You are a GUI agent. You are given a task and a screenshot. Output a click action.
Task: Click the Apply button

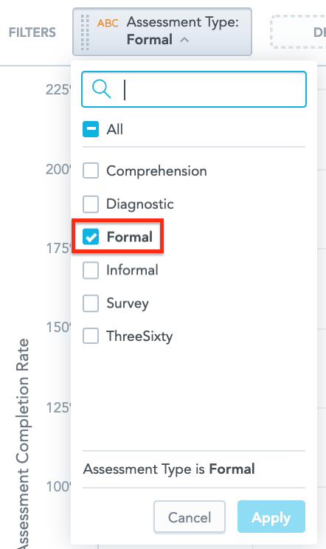[x=271, y=517]
